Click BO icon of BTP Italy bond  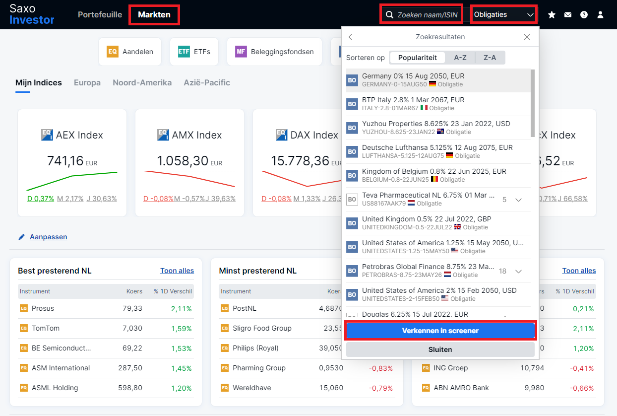pyautogui.click(x=352, y=104)
